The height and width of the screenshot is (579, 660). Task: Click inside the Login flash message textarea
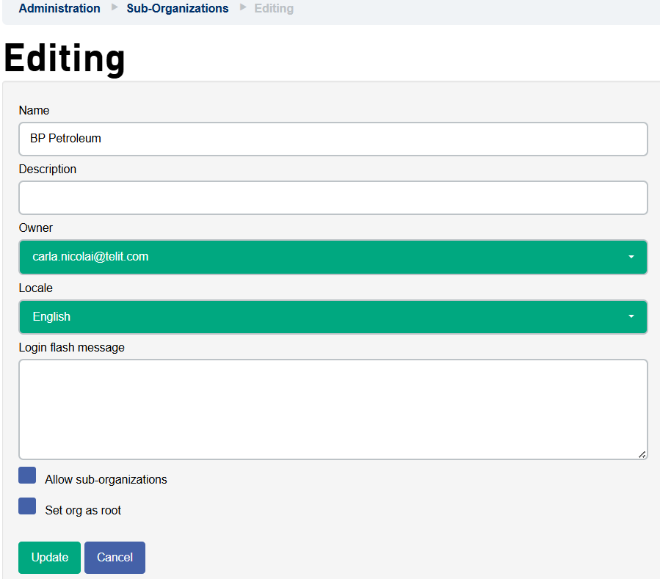[333, 409]
